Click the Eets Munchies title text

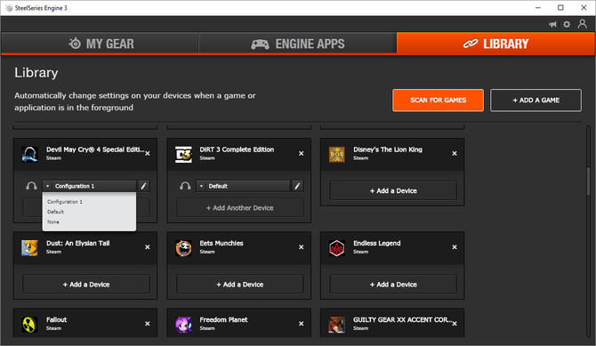[221, 243]
